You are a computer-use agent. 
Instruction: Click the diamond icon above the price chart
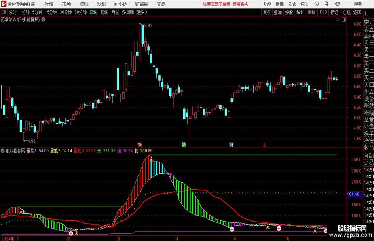[x=338, y=20]
